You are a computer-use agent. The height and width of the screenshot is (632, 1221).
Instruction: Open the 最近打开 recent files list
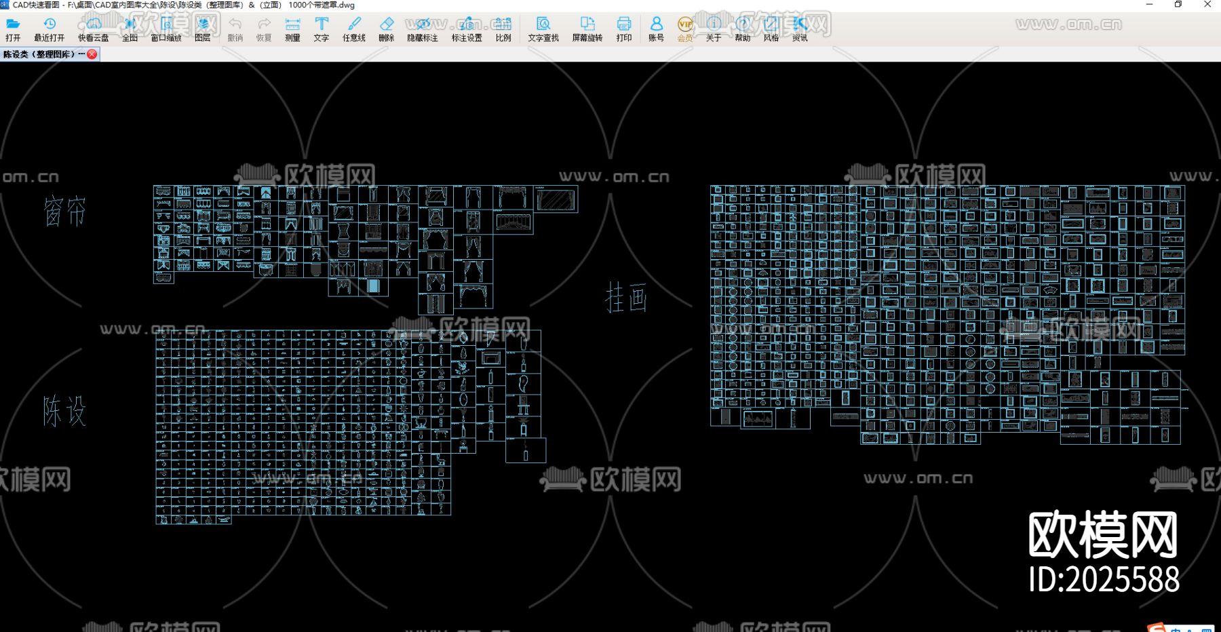pos(50,29)
